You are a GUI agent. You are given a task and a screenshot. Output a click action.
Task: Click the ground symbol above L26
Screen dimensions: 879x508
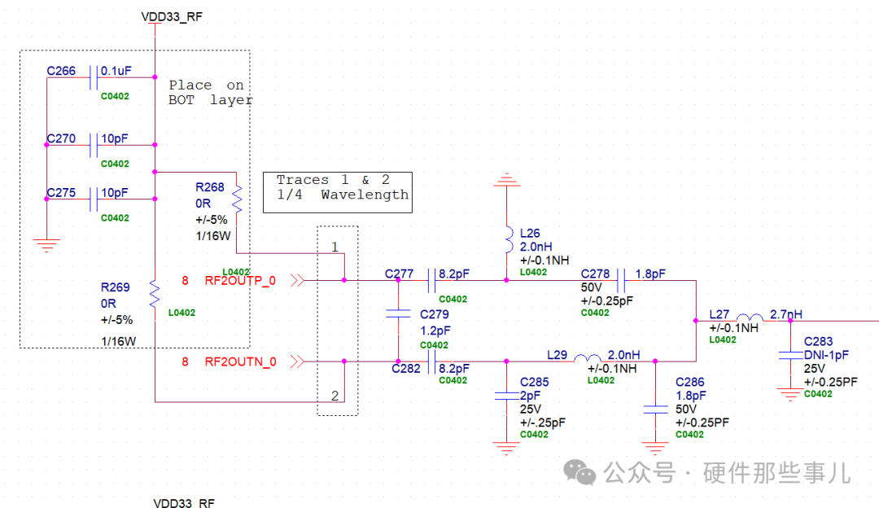point(506,179)
